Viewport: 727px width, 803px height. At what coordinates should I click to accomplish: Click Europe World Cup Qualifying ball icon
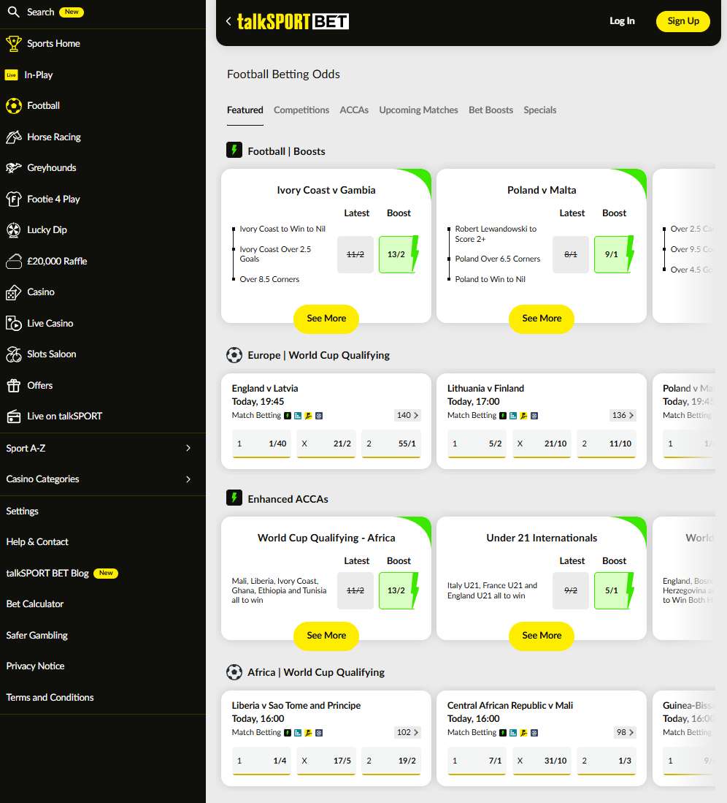234,355
